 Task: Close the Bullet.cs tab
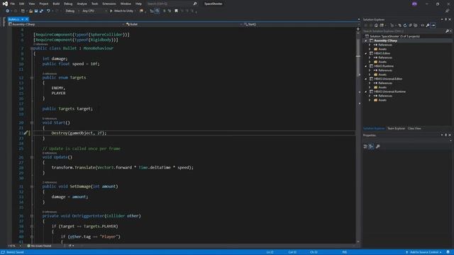click(x=27, y=19)
